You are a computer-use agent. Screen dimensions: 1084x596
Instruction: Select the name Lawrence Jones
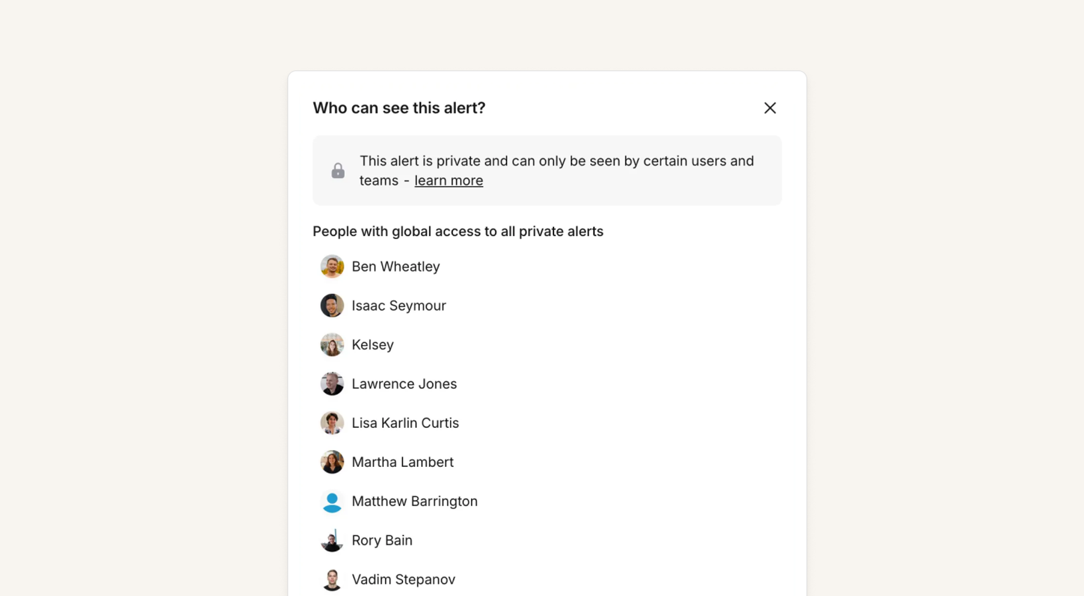[x=404, y=384]
